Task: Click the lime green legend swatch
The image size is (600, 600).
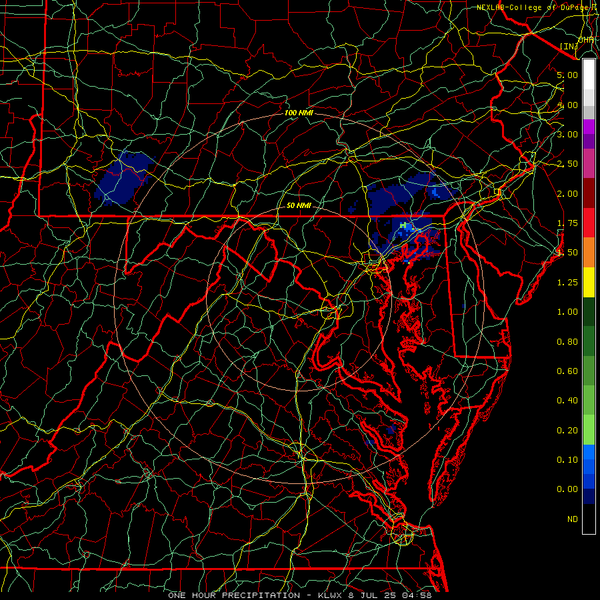Action: [589, 430]
